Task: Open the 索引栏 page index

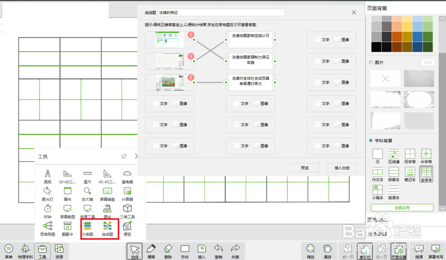Action: point(365,251)
